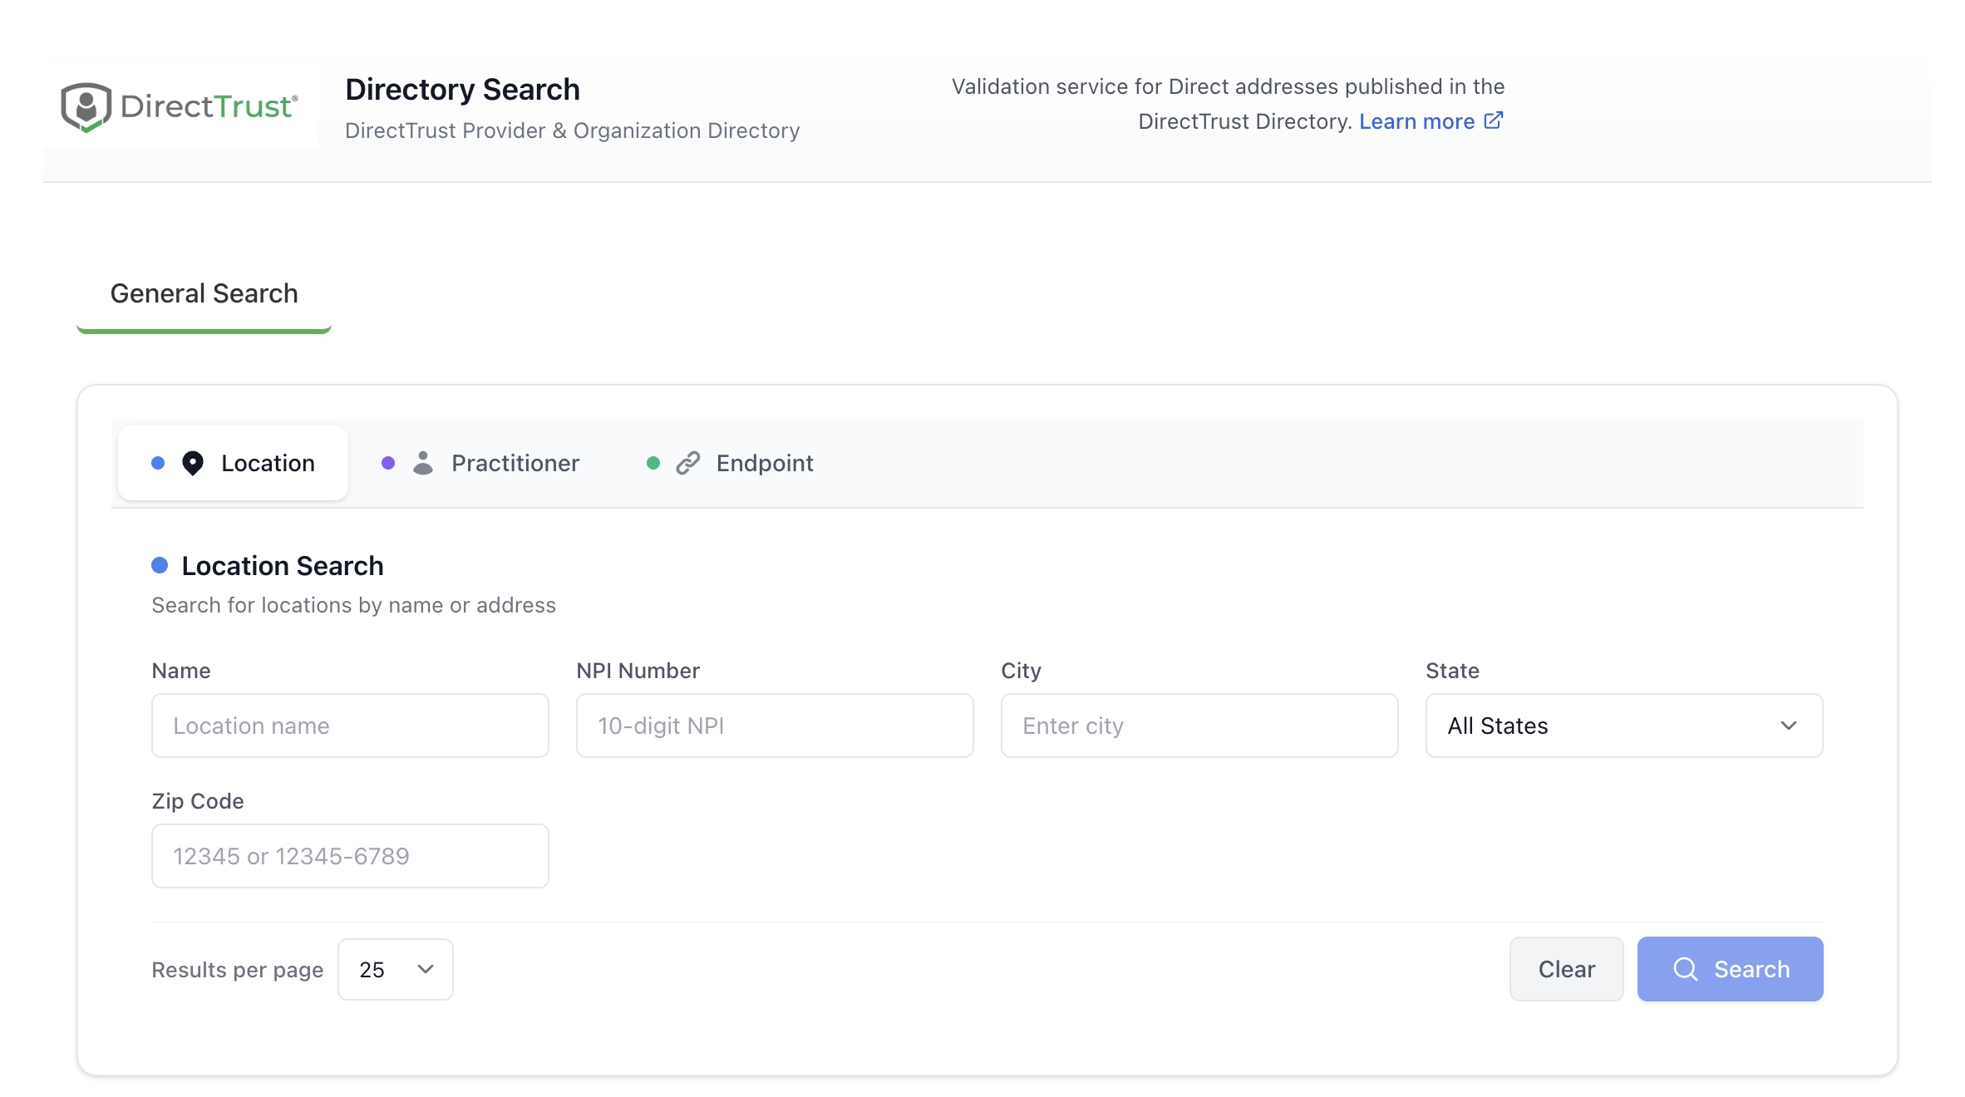
Task: Switch to the Practitioner tab
Action: click(480, 463)
